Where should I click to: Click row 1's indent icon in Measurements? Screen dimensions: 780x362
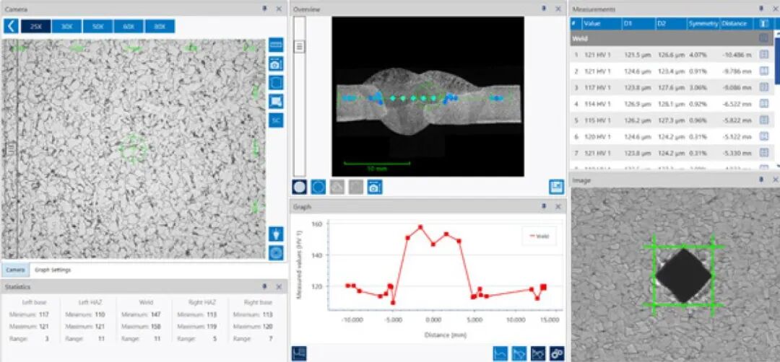tap(764, 55)
